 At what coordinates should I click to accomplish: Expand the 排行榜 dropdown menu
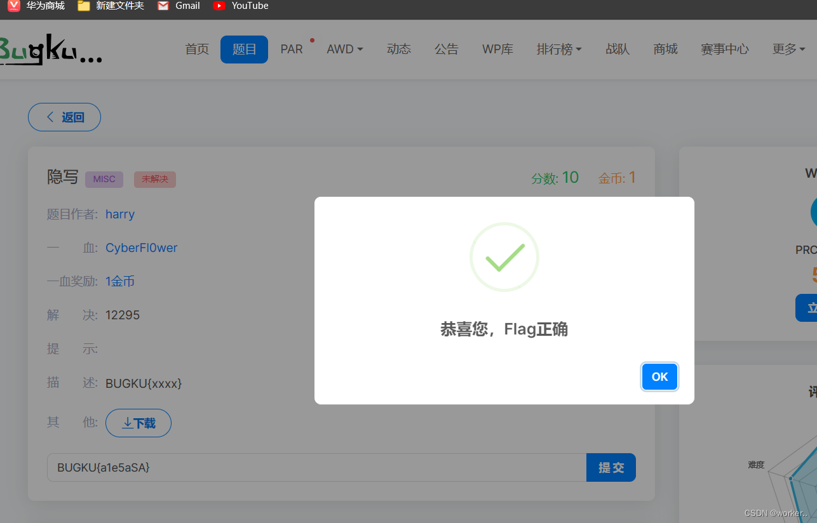(x=559, y=50)
